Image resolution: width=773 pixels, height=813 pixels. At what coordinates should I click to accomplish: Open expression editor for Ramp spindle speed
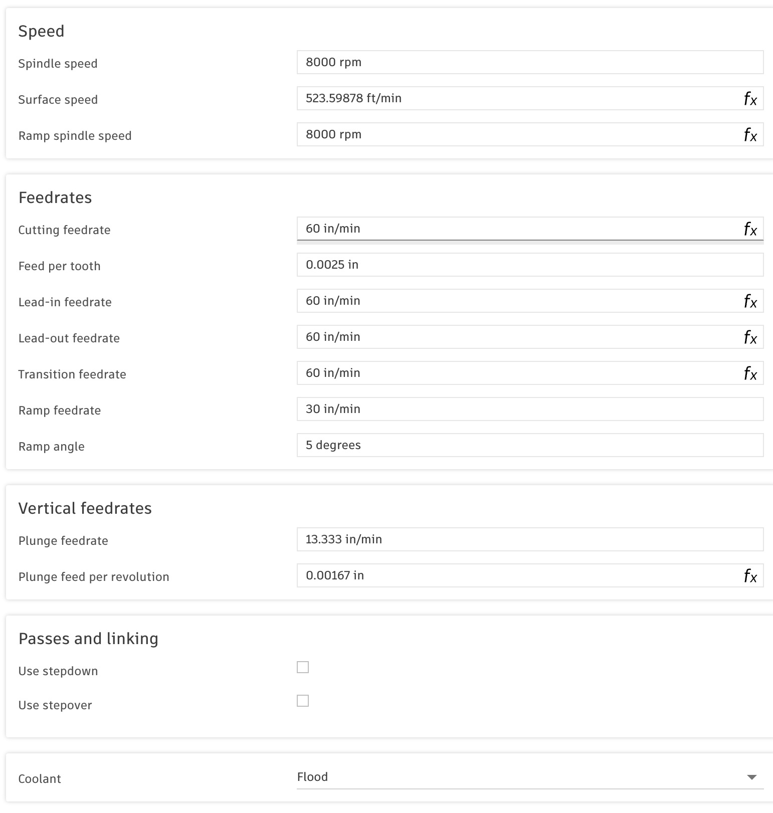coord(750,135)
